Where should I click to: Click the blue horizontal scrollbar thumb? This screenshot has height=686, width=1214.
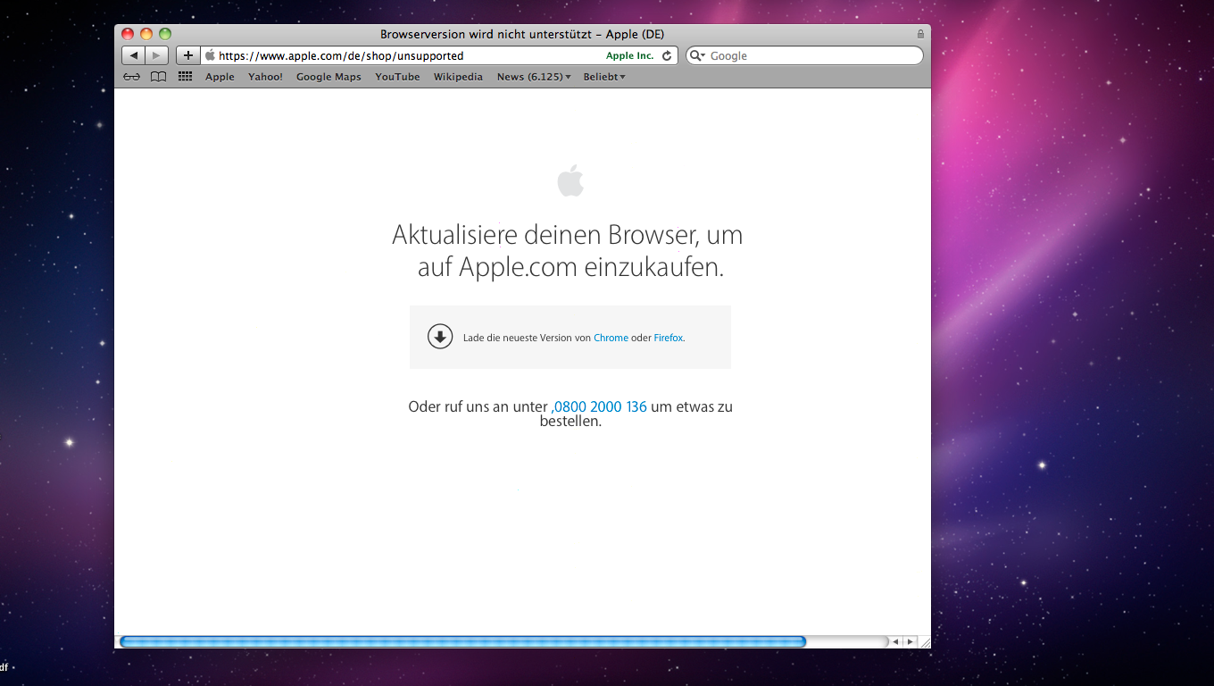coord(462,641)
